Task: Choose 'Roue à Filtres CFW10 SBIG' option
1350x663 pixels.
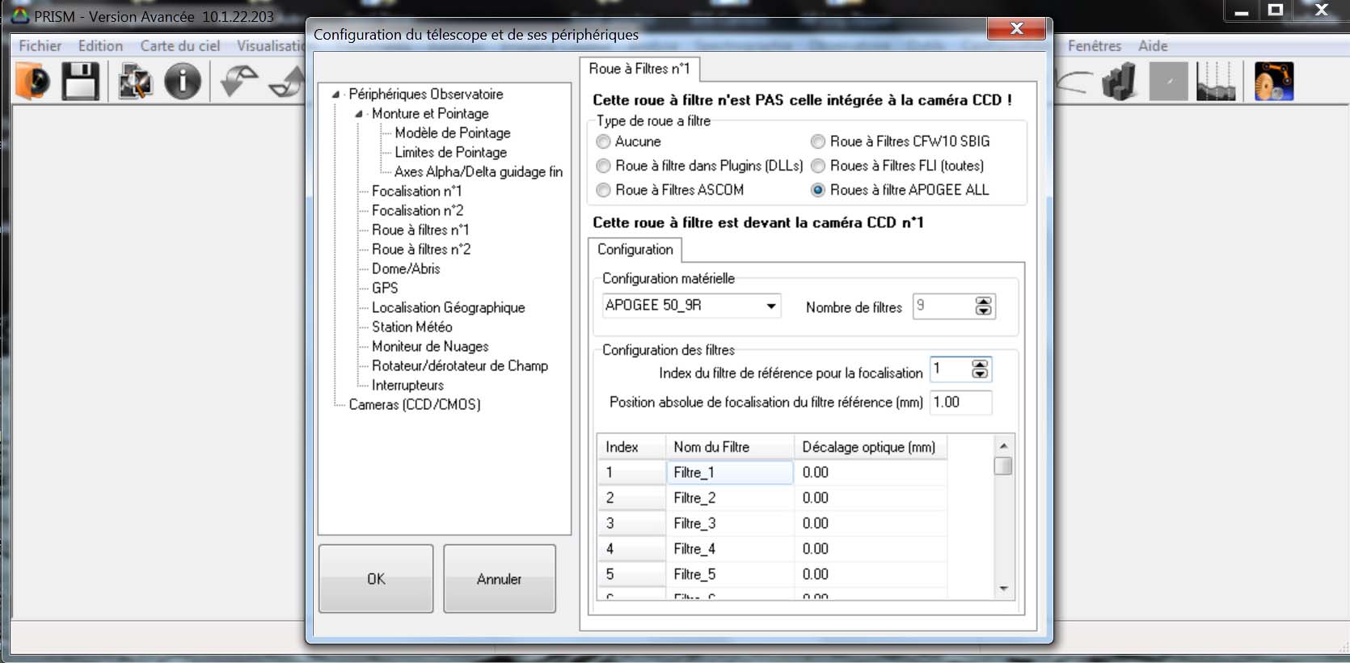Action: (x=818, y=141)
